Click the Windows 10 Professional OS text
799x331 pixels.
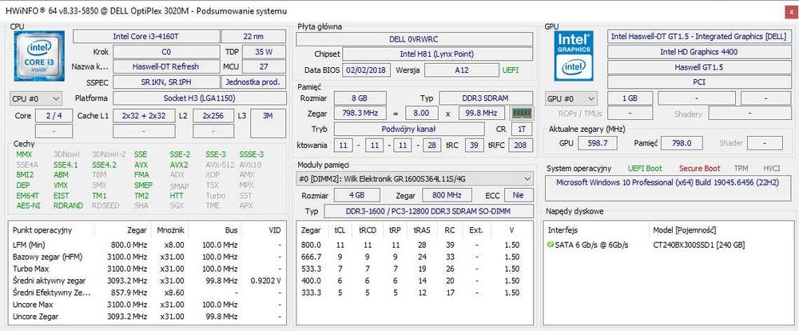pos(669,182)
